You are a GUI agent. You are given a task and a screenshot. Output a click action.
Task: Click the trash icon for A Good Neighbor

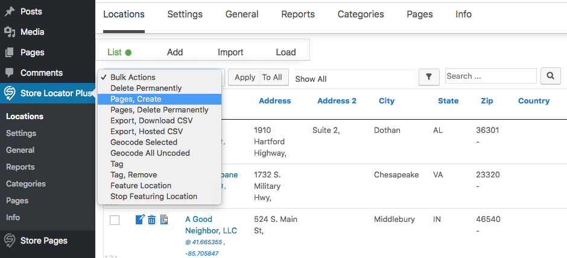(152, 220)
